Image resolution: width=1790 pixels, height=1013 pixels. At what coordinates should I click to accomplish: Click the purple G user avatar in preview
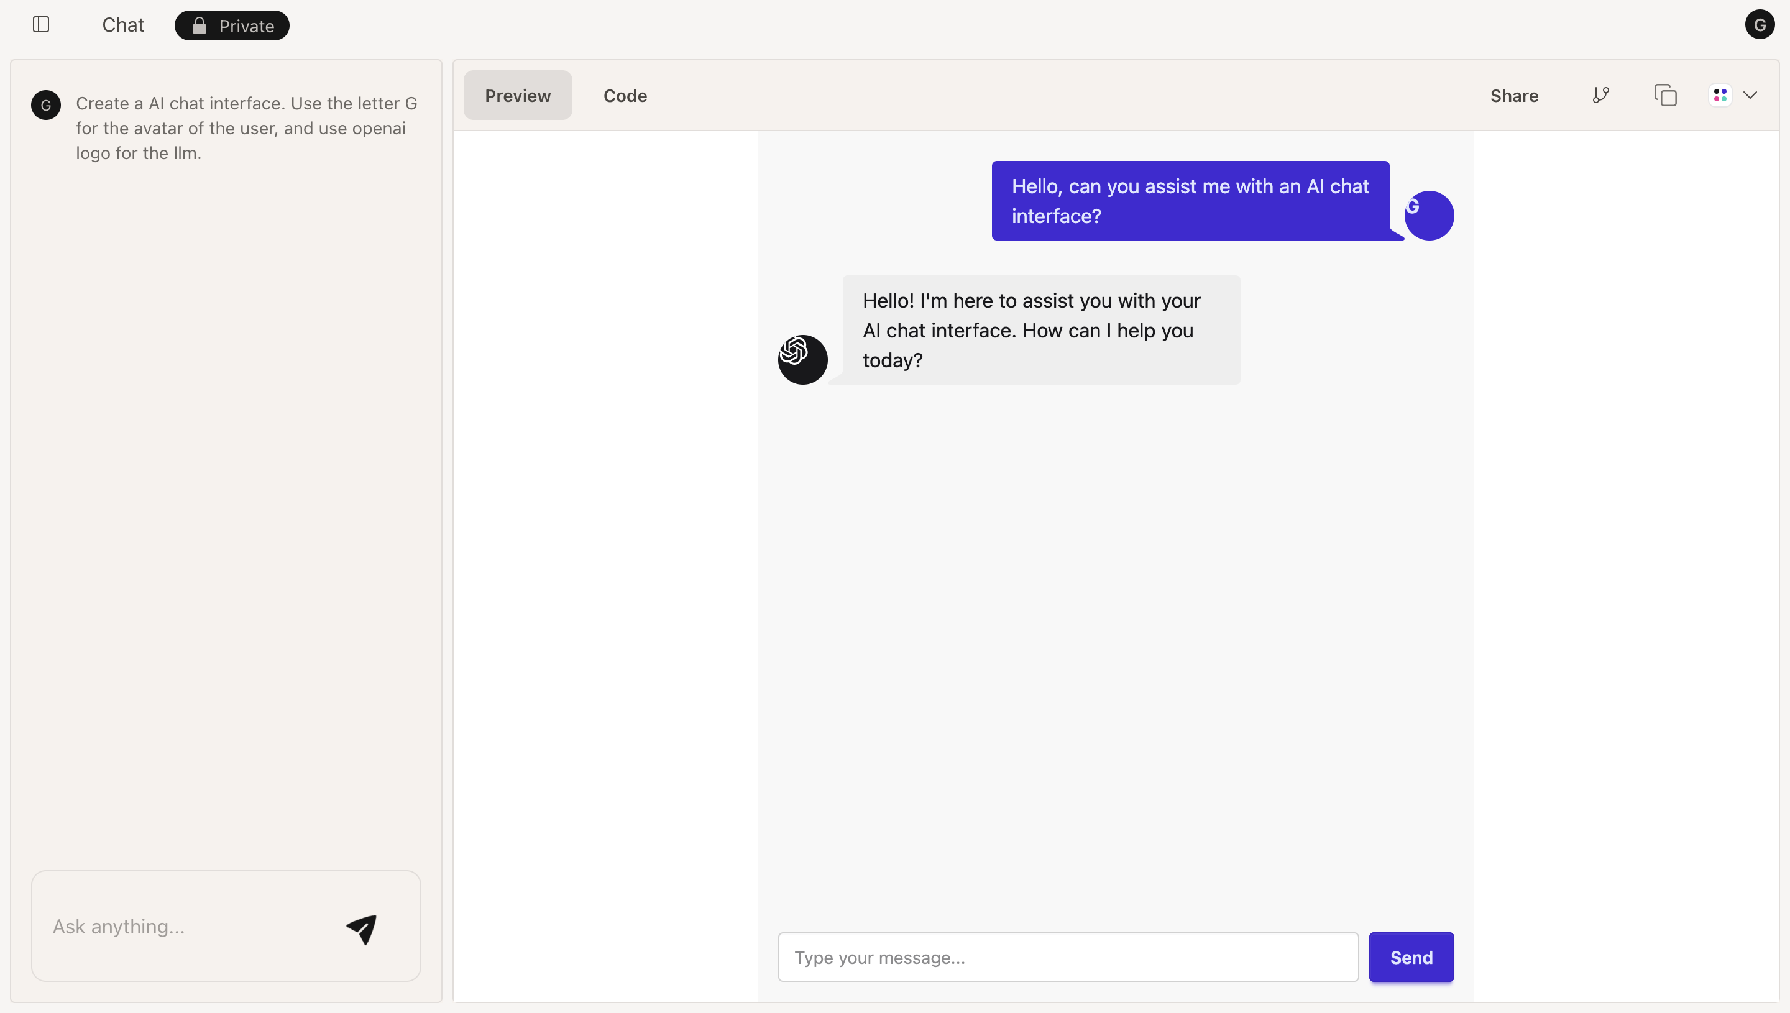tap(1429, 216)
